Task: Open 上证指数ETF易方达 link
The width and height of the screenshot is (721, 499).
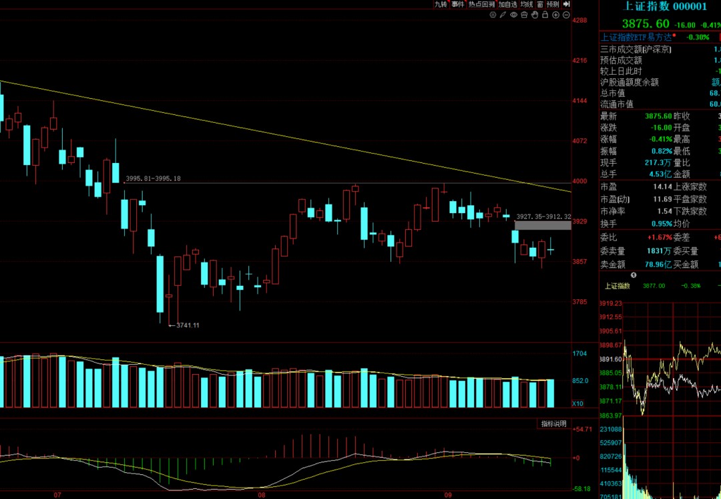Action: point(636,37)
